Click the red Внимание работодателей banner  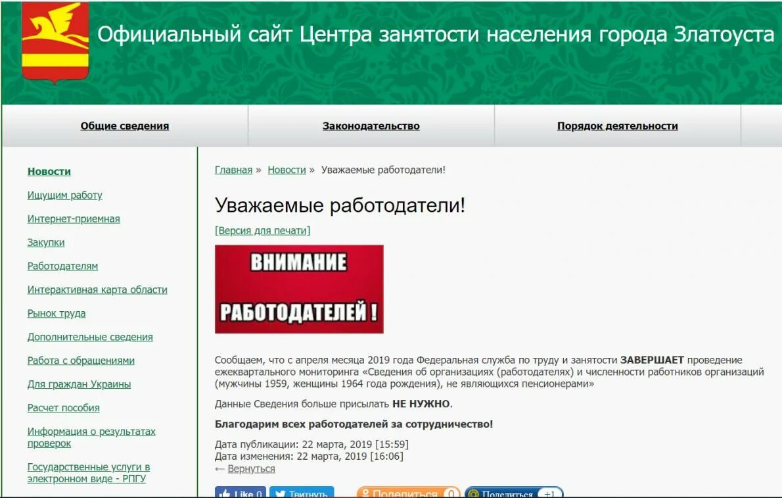pos(299,288)
